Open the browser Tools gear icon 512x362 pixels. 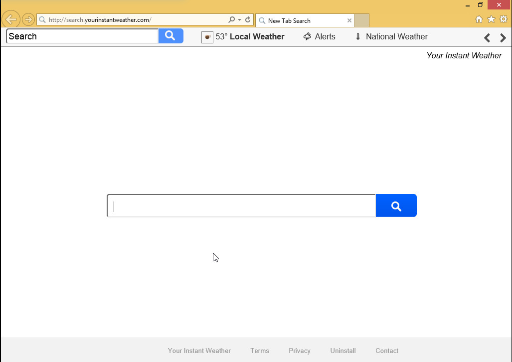504,19
